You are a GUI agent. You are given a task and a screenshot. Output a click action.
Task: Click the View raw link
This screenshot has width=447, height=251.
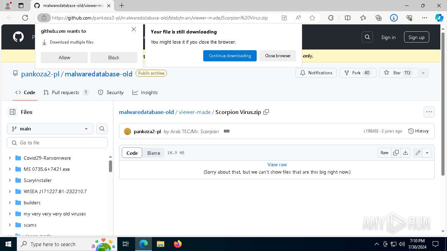click(277, 165)
